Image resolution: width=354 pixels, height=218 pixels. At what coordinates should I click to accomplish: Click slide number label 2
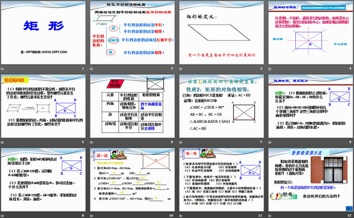point(172,68)
